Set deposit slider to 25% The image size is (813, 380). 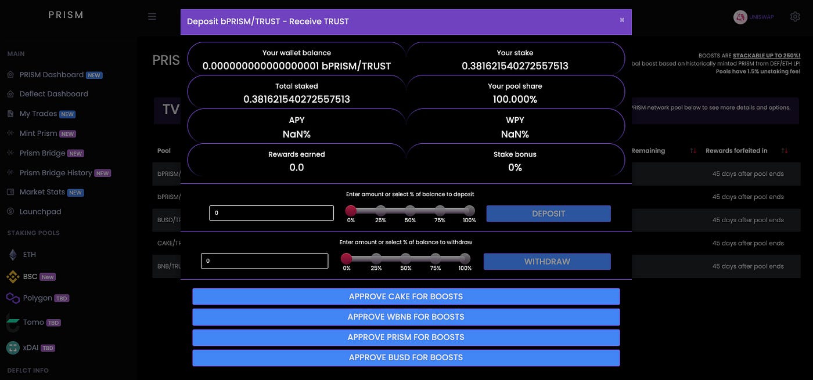tap(380, 210)
